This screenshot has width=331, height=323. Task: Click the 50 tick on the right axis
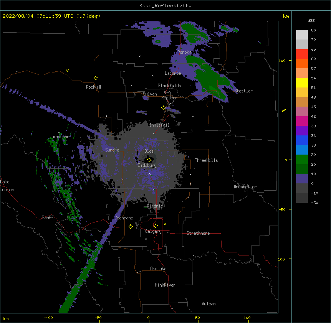point(284,110)
